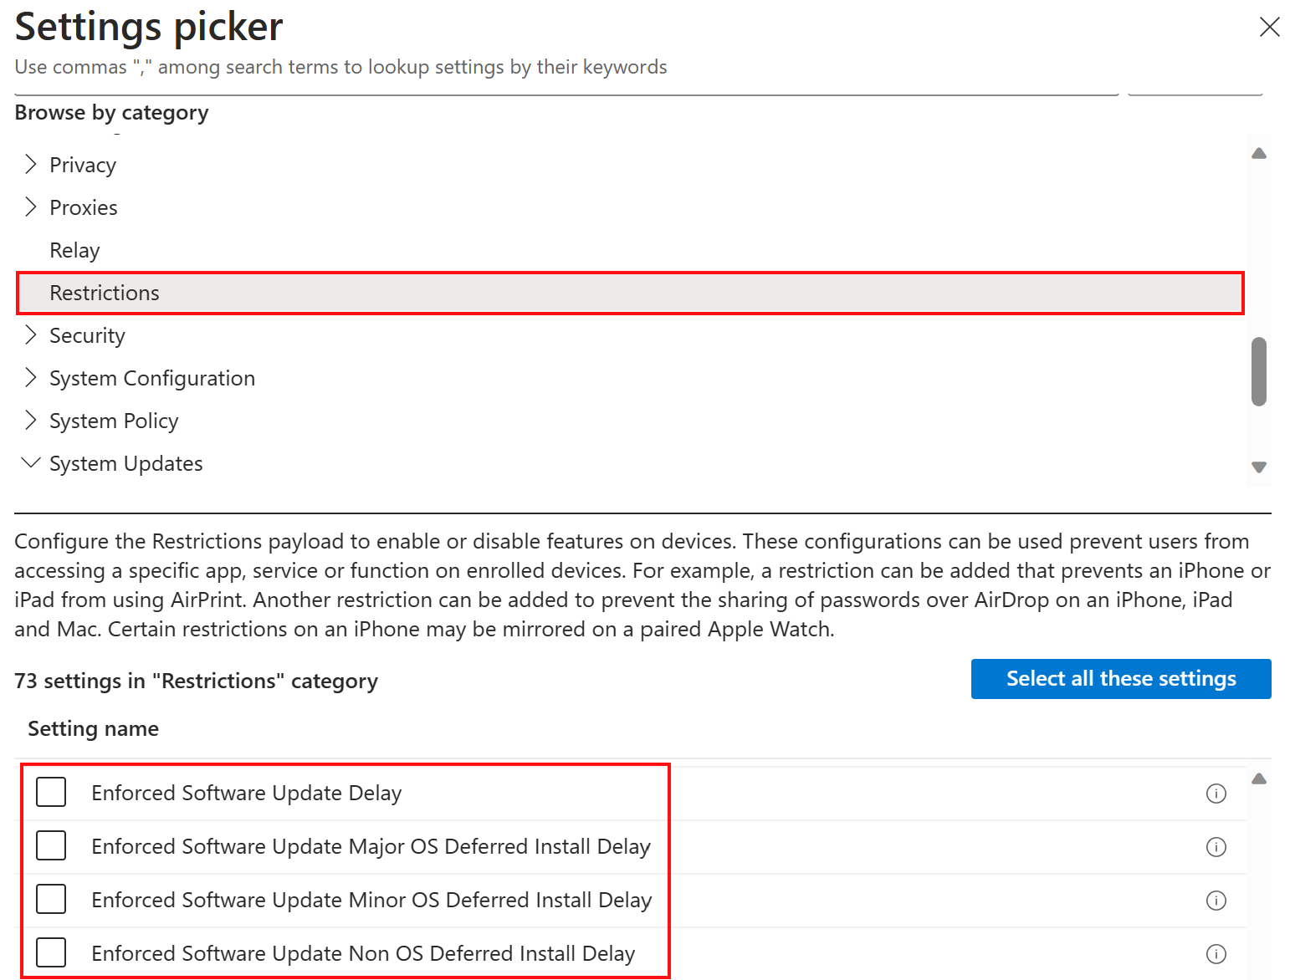Click info icon for Enforced Software Update Delay
1290x980 pixels.
click(1216, 794)
